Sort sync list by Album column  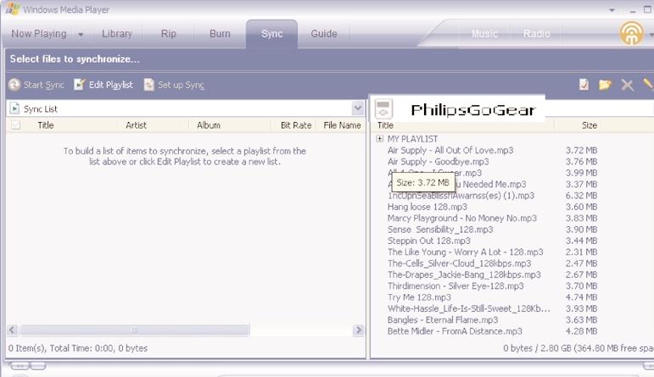tap(209, 125)
